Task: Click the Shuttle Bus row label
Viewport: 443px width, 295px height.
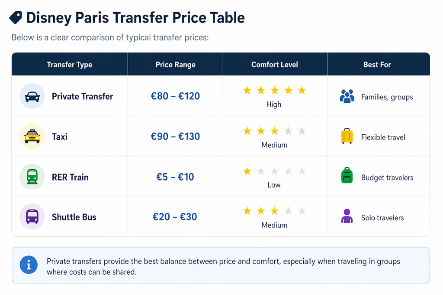Action: 74,217
